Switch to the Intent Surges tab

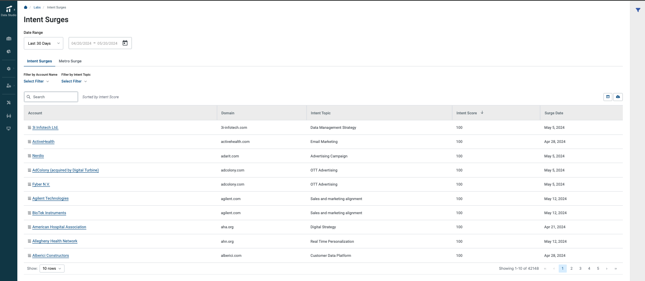click(x=40, y=61)
